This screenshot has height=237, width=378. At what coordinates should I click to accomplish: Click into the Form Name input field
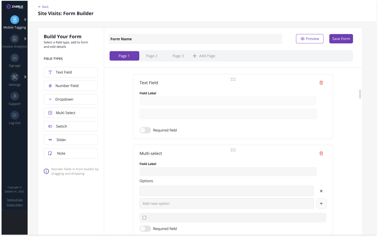tap(195, 39)
